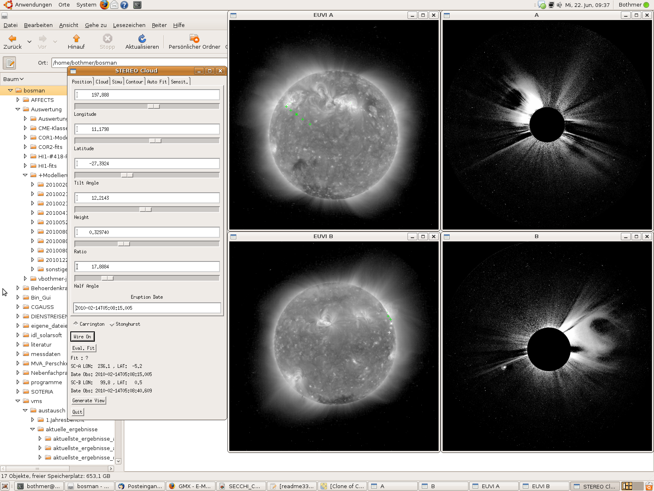This screenshot has height=491, width=654.
Task: Open the STEREO Cloud window menu icon
Action: (73, 71)
